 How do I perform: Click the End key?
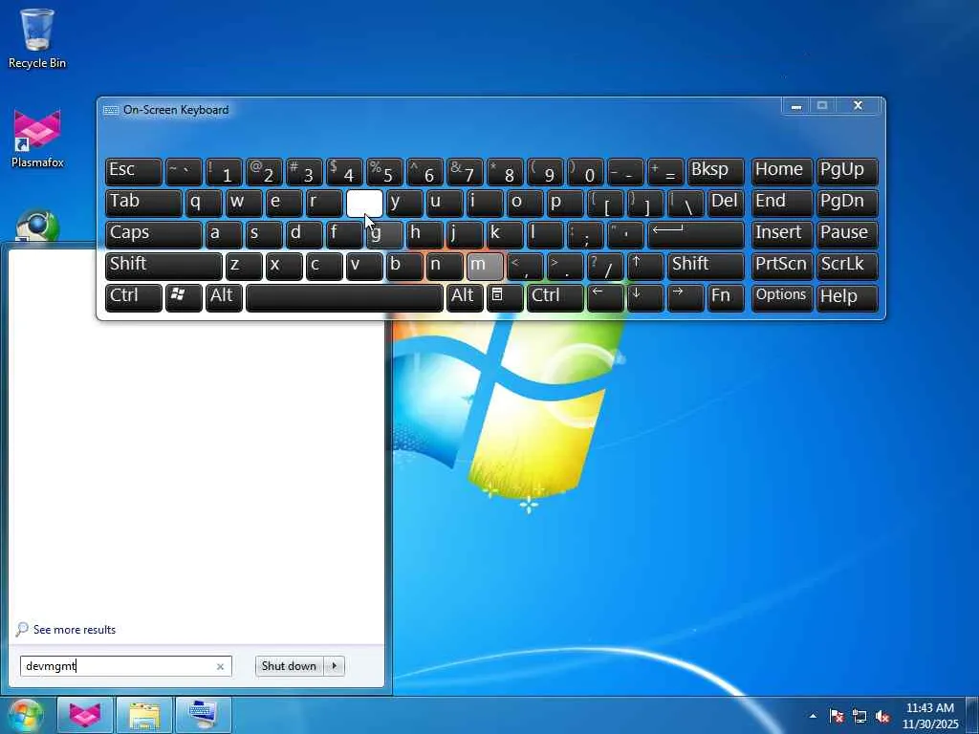(x=782, y=203)
